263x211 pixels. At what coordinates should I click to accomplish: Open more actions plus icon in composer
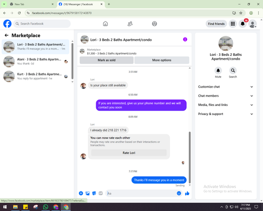81,194
